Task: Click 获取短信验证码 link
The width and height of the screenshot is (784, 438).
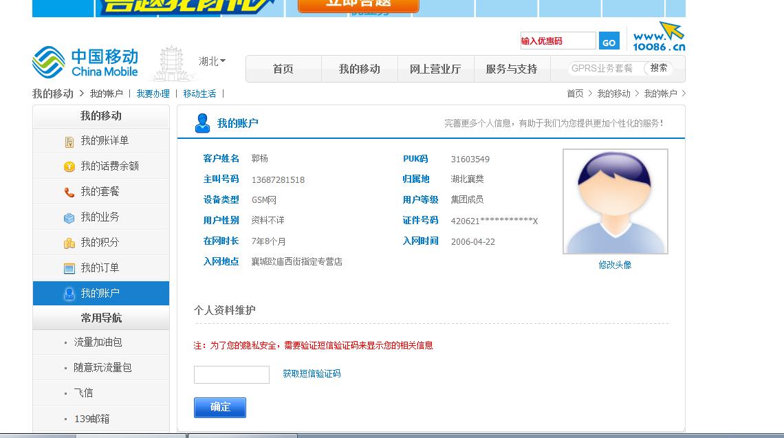Action: tap(312, 373)
